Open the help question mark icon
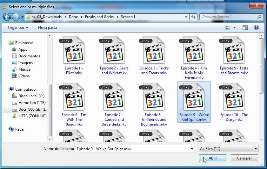The image size is (267, 169). pos(257,28)
